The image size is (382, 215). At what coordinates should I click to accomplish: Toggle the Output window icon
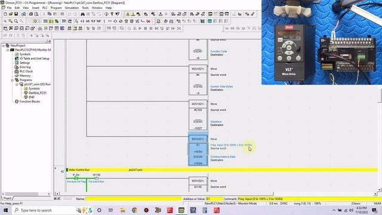11,29
